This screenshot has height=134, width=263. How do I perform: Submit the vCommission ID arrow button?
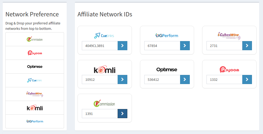click(122, 114)
